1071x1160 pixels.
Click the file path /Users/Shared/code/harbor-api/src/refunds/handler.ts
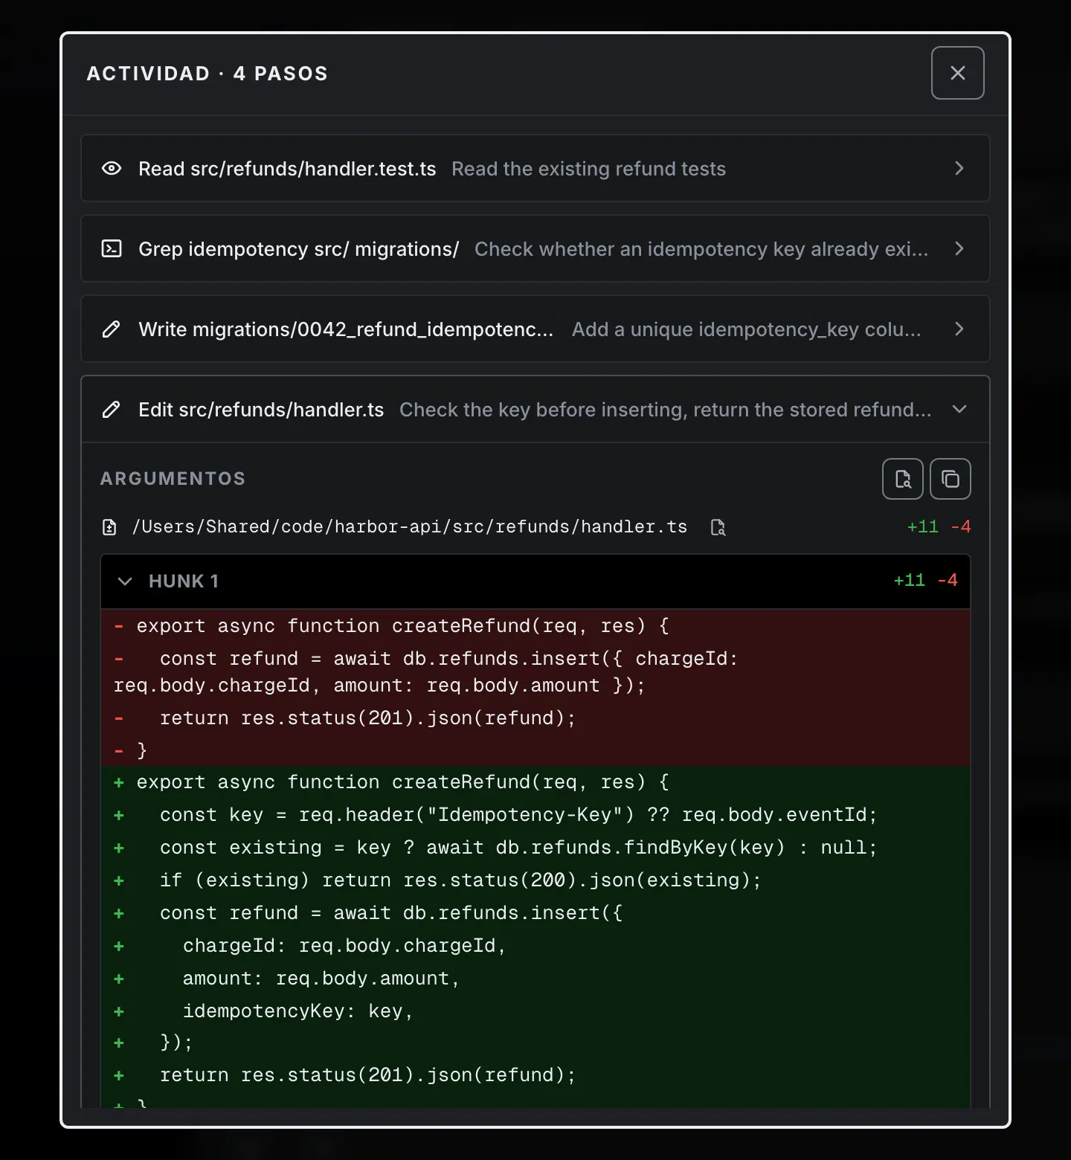(410, 526)
